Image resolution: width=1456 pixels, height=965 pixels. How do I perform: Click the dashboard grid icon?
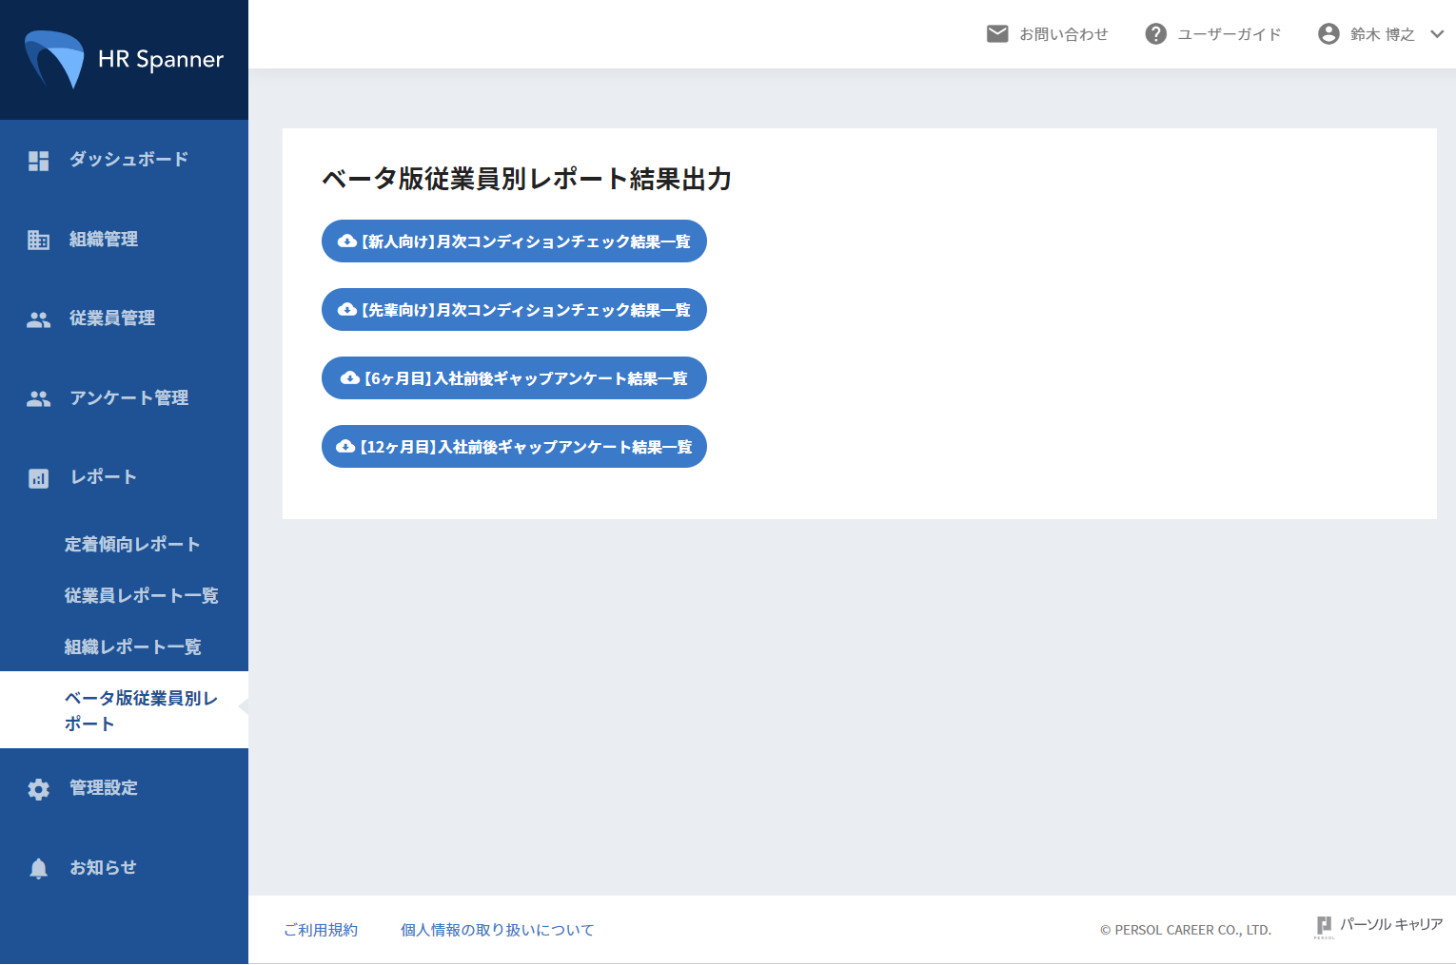tap(38, 161)
